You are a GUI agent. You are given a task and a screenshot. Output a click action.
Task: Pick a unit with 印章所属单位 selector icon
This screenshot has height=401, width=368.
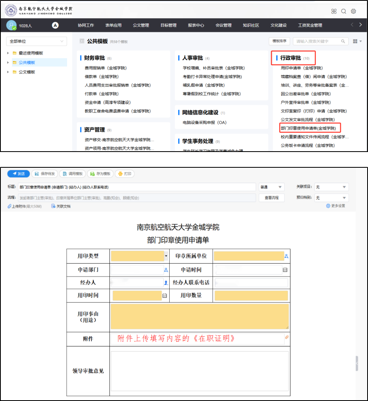286,256
